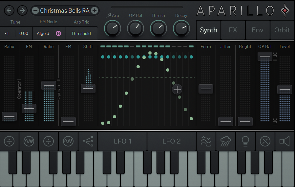
Task: Go to previous preset with left arrow
Action: click(x=9, y=10)
